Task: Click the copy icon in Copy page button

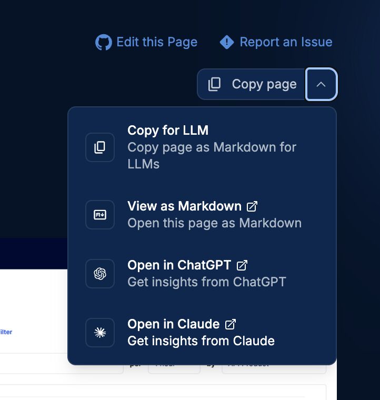Action: pos(214,84)
